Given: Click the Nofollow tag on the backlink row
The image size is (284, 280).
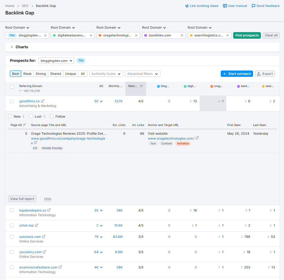Looking at the screenshot, I should pos(183,143).
